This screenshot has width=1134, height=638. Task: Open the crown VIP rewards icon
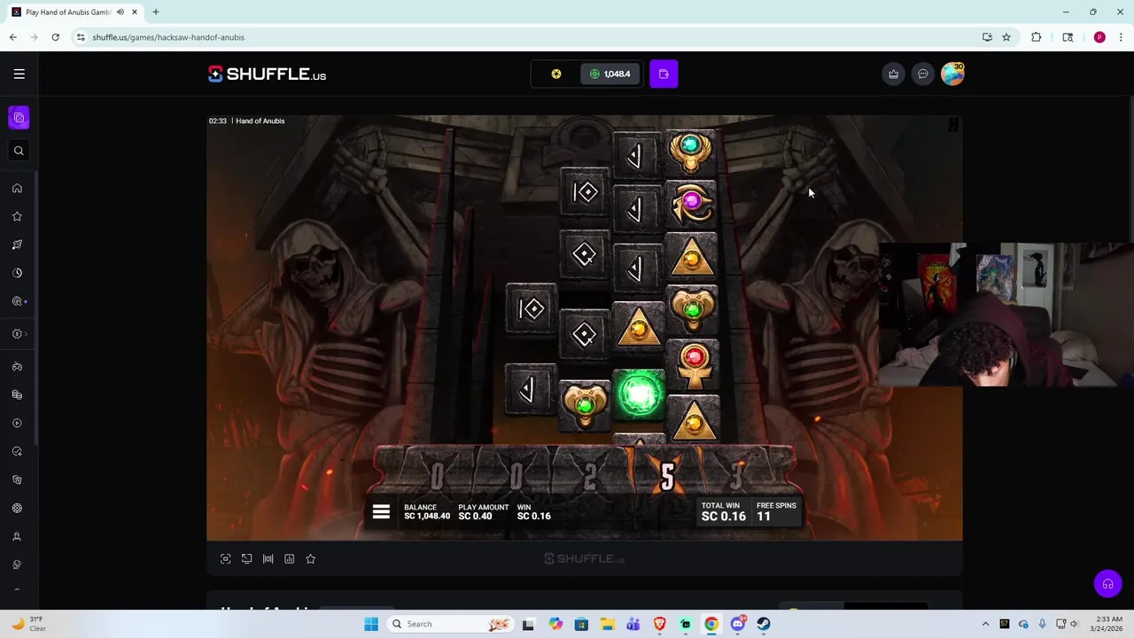click(893, 74)
